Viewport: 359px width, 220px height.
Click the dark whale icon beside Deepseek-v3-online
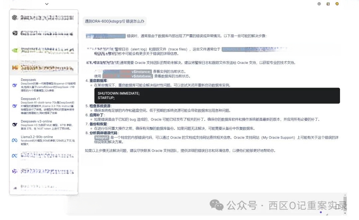[x=15, y=124]
